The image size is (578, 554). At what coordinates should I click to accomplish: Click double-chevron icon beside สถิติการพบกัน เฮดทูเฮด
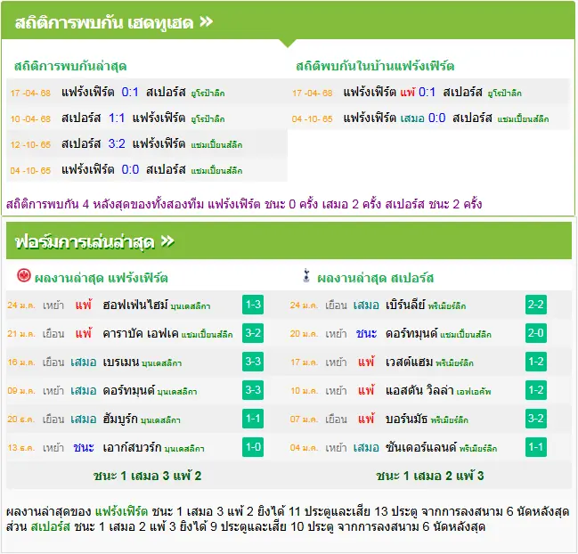click(207, 21)
